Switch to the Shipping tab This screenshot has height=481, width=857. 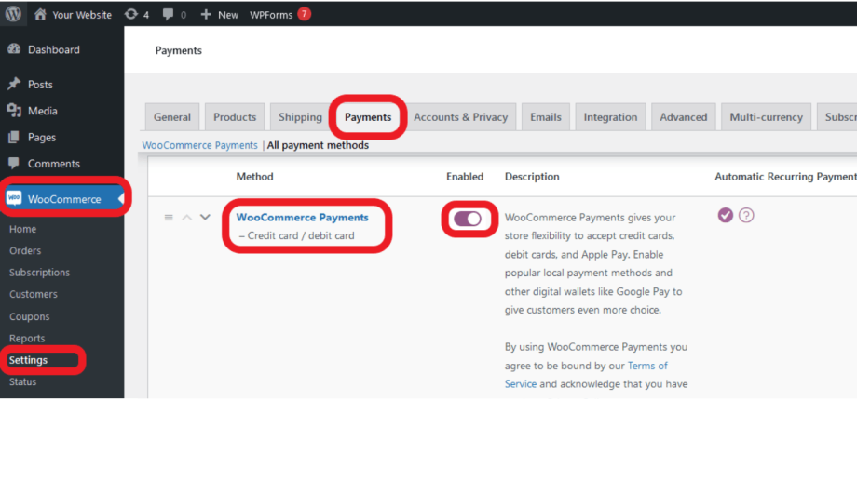pos(300,117)
